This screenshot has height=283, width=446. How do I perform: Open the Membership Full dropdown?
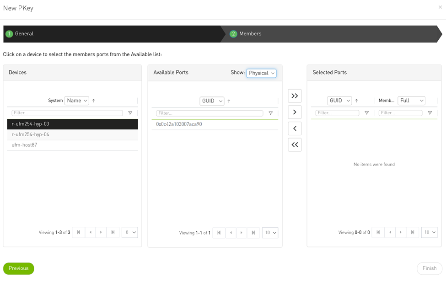point(411,101)
